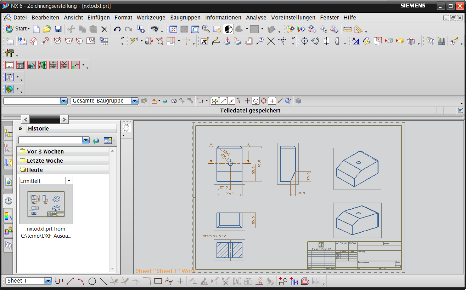Open the Voreinstellungen menu
Image resolution: width=466 pixels, height=290 pixels.
click(x=293, y=17)
